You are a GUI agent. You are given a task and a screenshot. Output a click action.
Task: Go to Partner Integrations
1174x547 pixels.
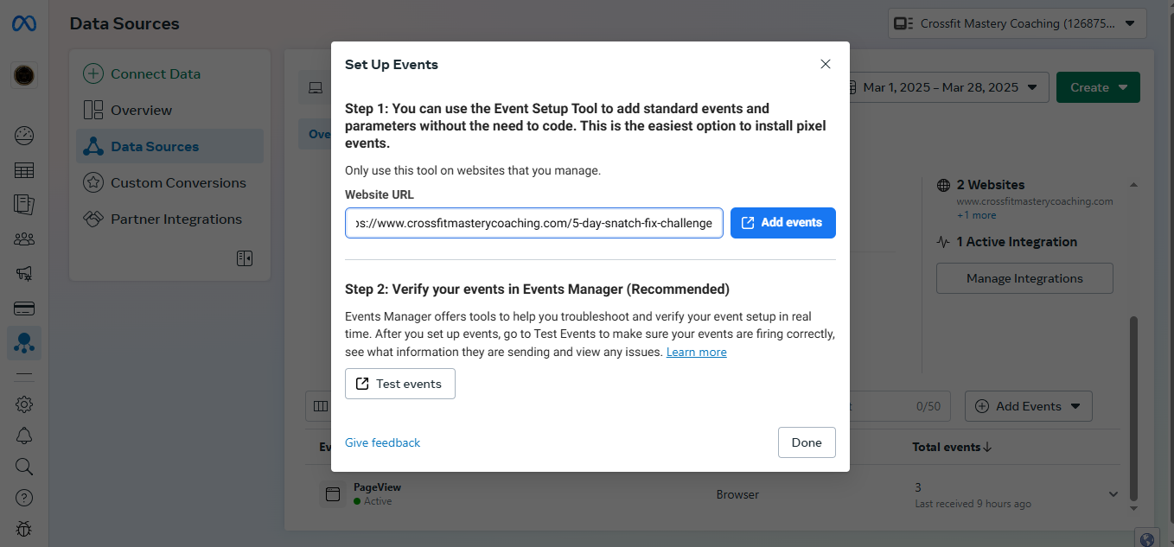(x=175, y=219)
